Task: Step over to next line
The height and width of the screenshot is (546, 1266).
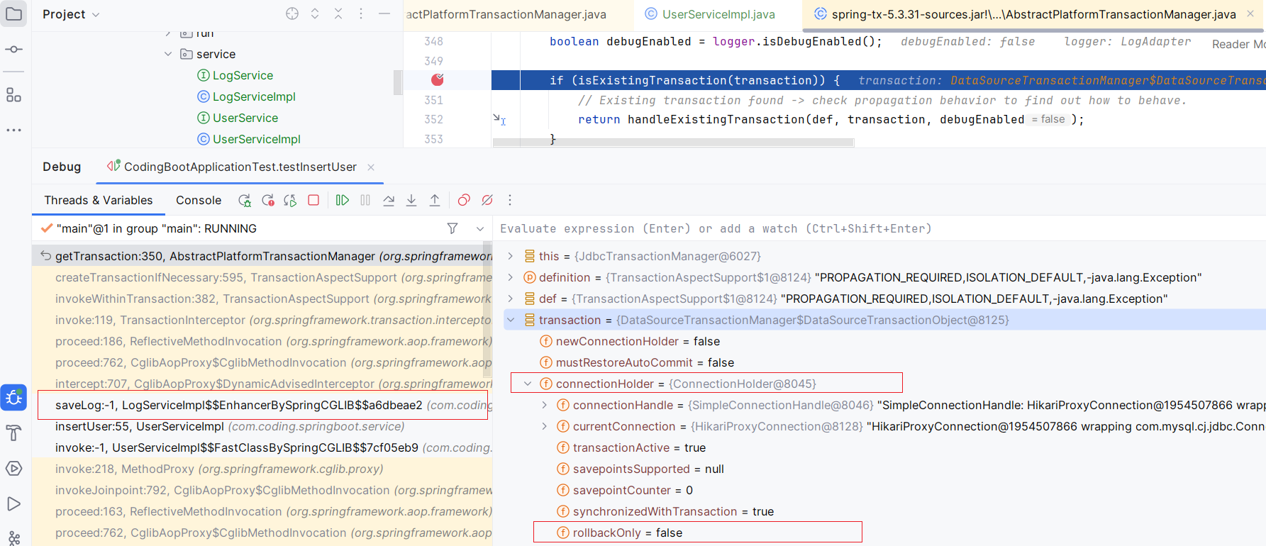Action: click(389, 201)
